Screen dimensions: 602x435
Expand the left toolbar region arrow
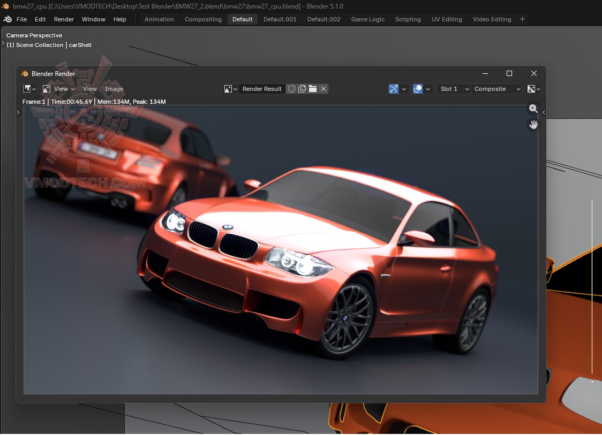click(18, 112)
